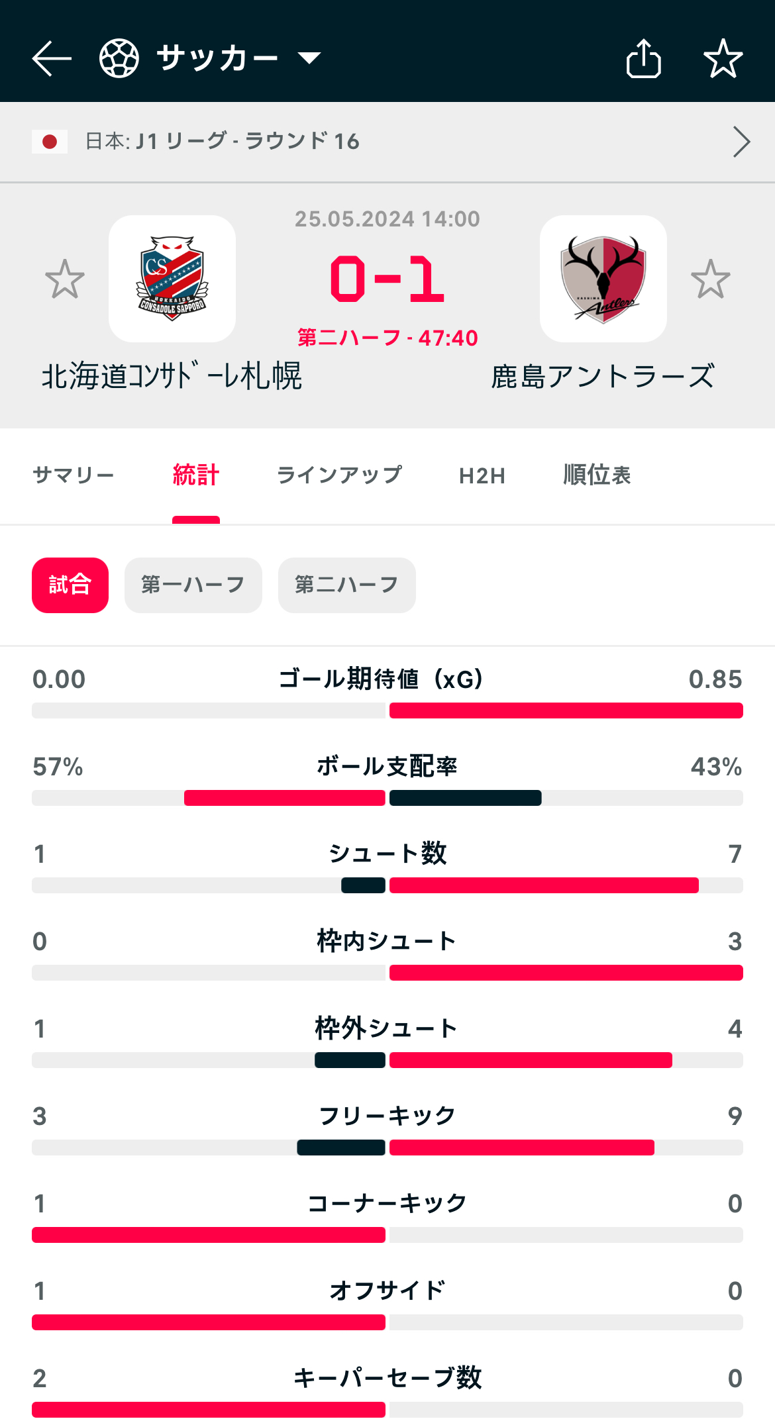
Task: Toggle favorite star for Kashima Antlers
Action: 711,279
